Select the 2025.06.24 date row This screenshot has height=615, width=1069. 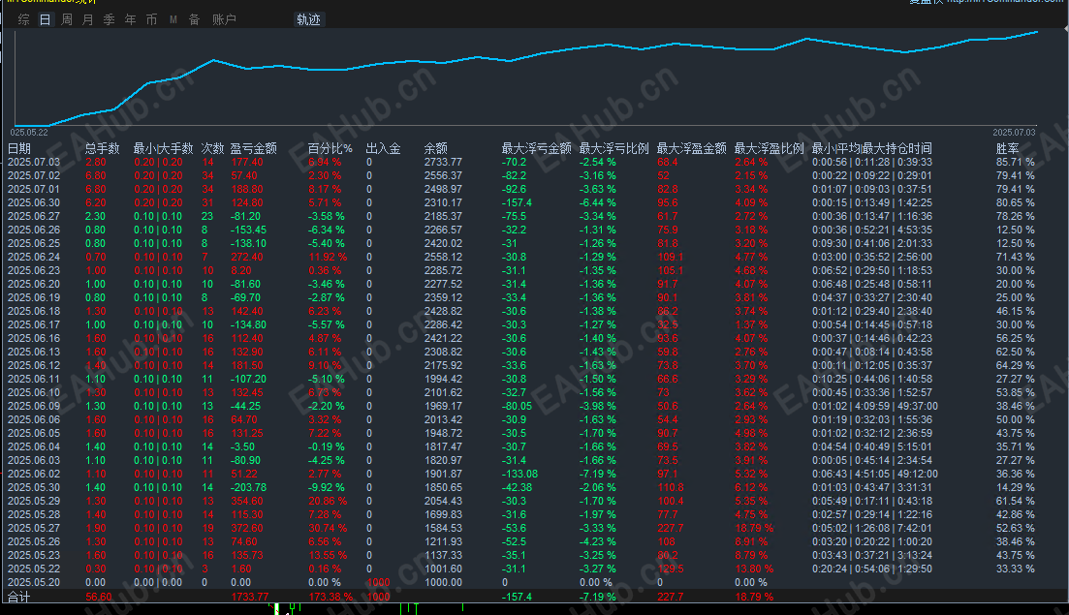[x=34, y=257]
